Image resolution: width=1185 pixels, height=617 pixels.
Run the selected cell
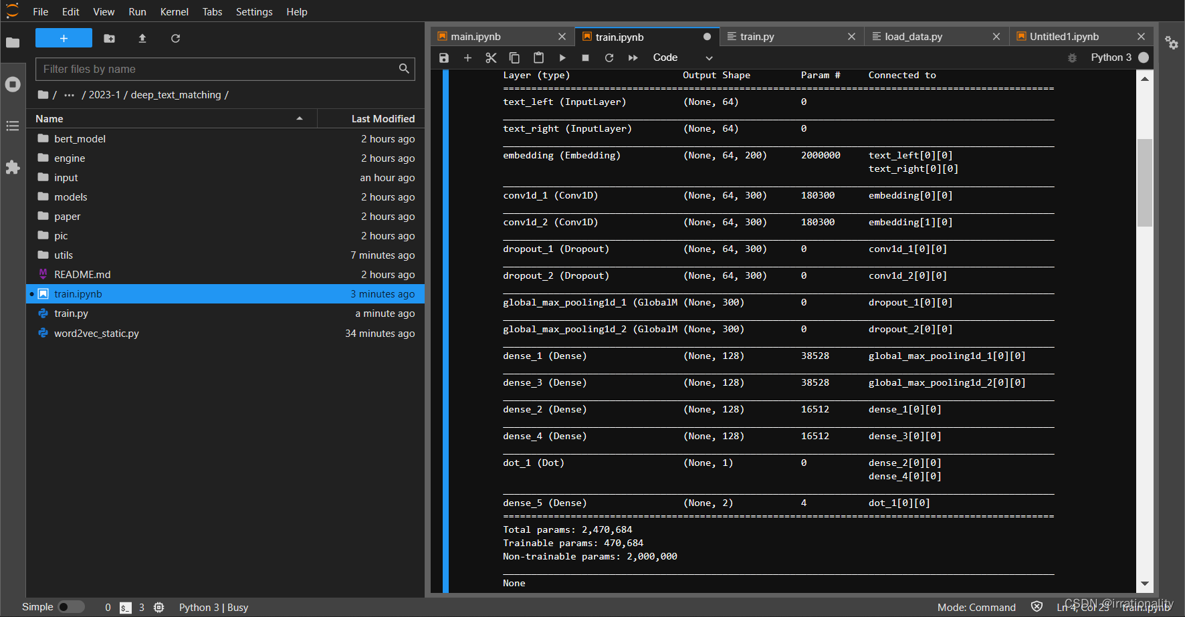click(x=562, y=57)
